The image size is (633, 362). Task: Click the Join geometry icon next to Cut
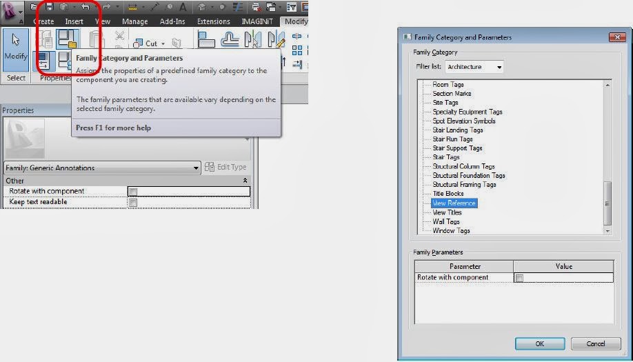(x=177, y=43)
